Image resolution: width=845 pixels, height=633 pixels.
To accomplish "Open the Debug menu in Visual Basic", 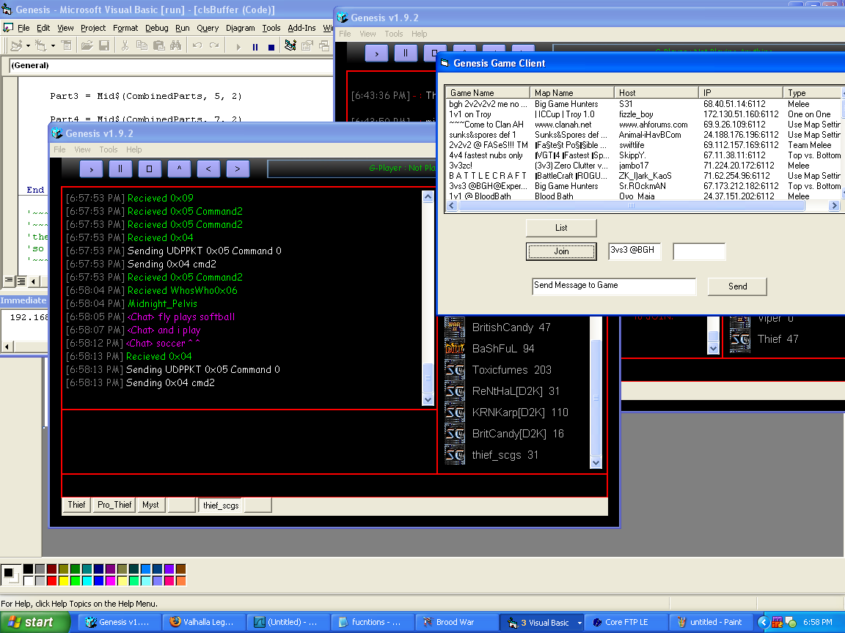I will [x=156, y=28].
